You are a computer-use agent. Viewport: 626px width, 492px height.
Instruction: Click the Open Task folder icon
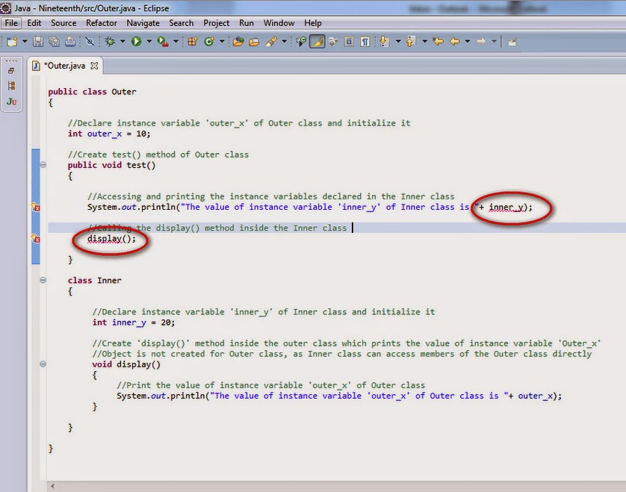(x=254, y=42)
